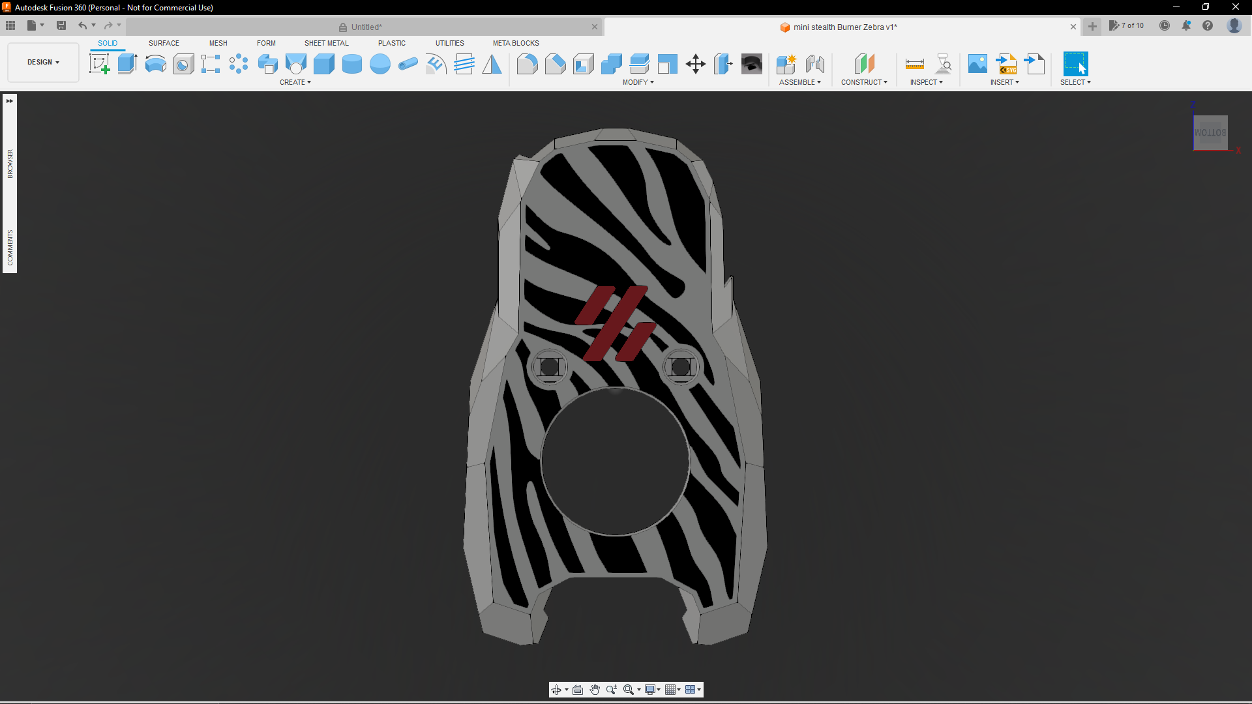Open the Measure tool under Inspect

(x=914, y=63)
